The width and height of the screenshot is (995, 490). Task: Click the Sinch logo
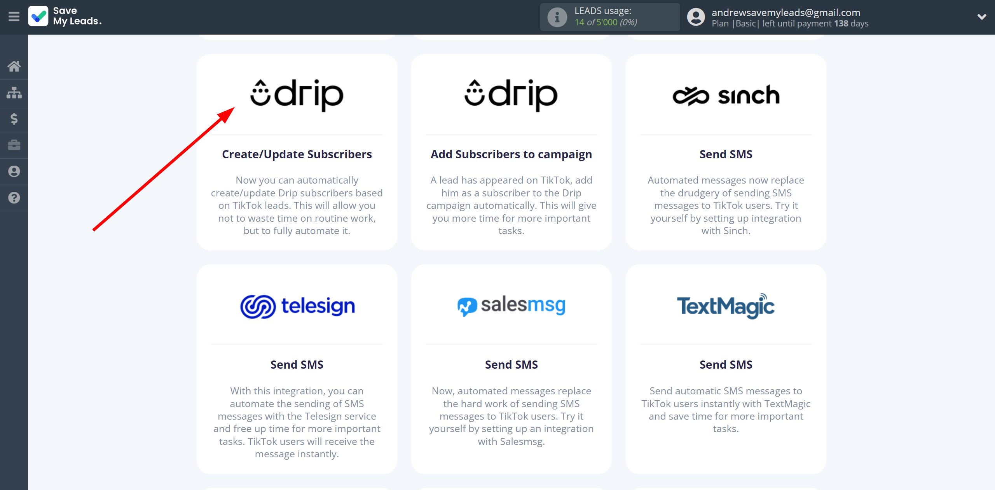coord(726,95)
